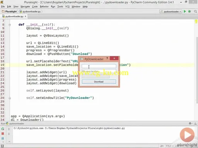Click the down-arrow in Run console toolbar
Image resolution: width=198 pixels, height=148 pixels.
click(9, 134)
